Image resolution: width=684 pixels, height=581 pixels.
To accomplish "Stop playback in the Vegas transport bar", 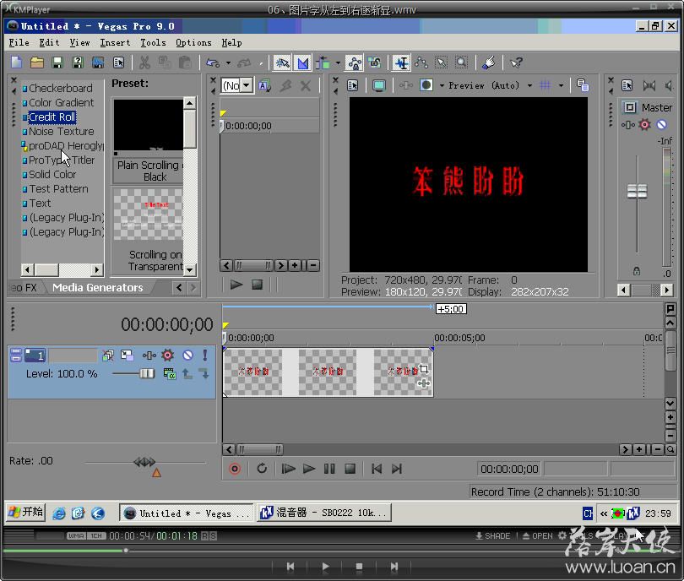I will 350,469.
